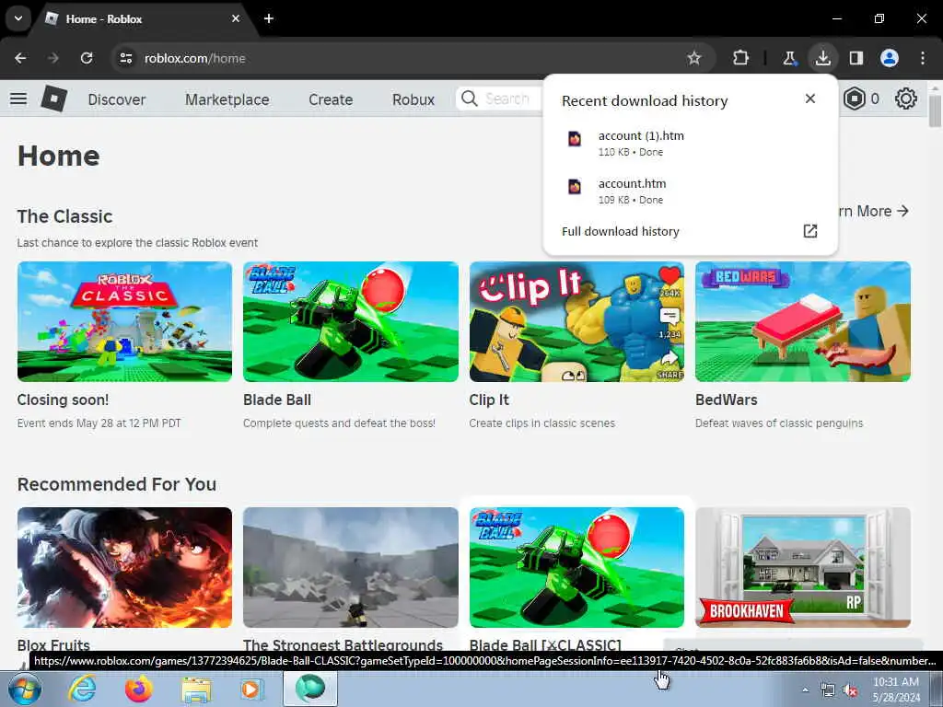Open Chrome Labs flask icon

pos(789,58)
